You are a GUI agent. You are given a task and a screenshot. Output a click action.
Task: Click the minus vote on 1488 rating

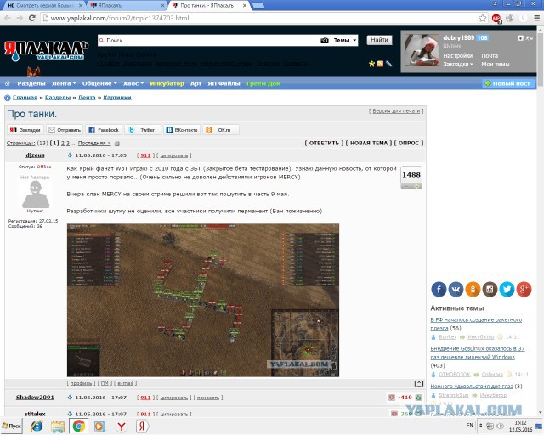click(x=405, y=187)
